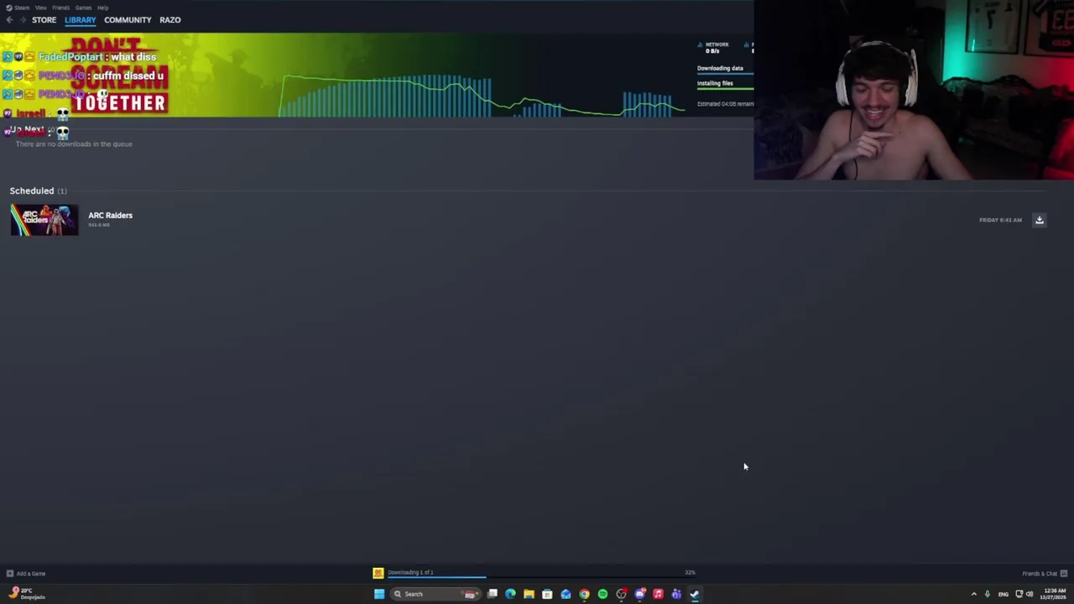The height and width of the screenshot is (604, 1074).
Task: Open the volume tray icon
Action: (1030, 594)
